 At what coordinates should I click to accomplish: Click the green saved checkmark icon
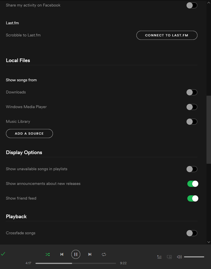point(3,254)
